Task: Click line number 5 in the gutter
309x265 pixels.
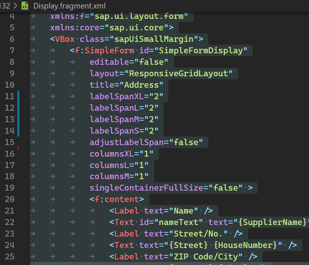Action: (x=12, y=28)
